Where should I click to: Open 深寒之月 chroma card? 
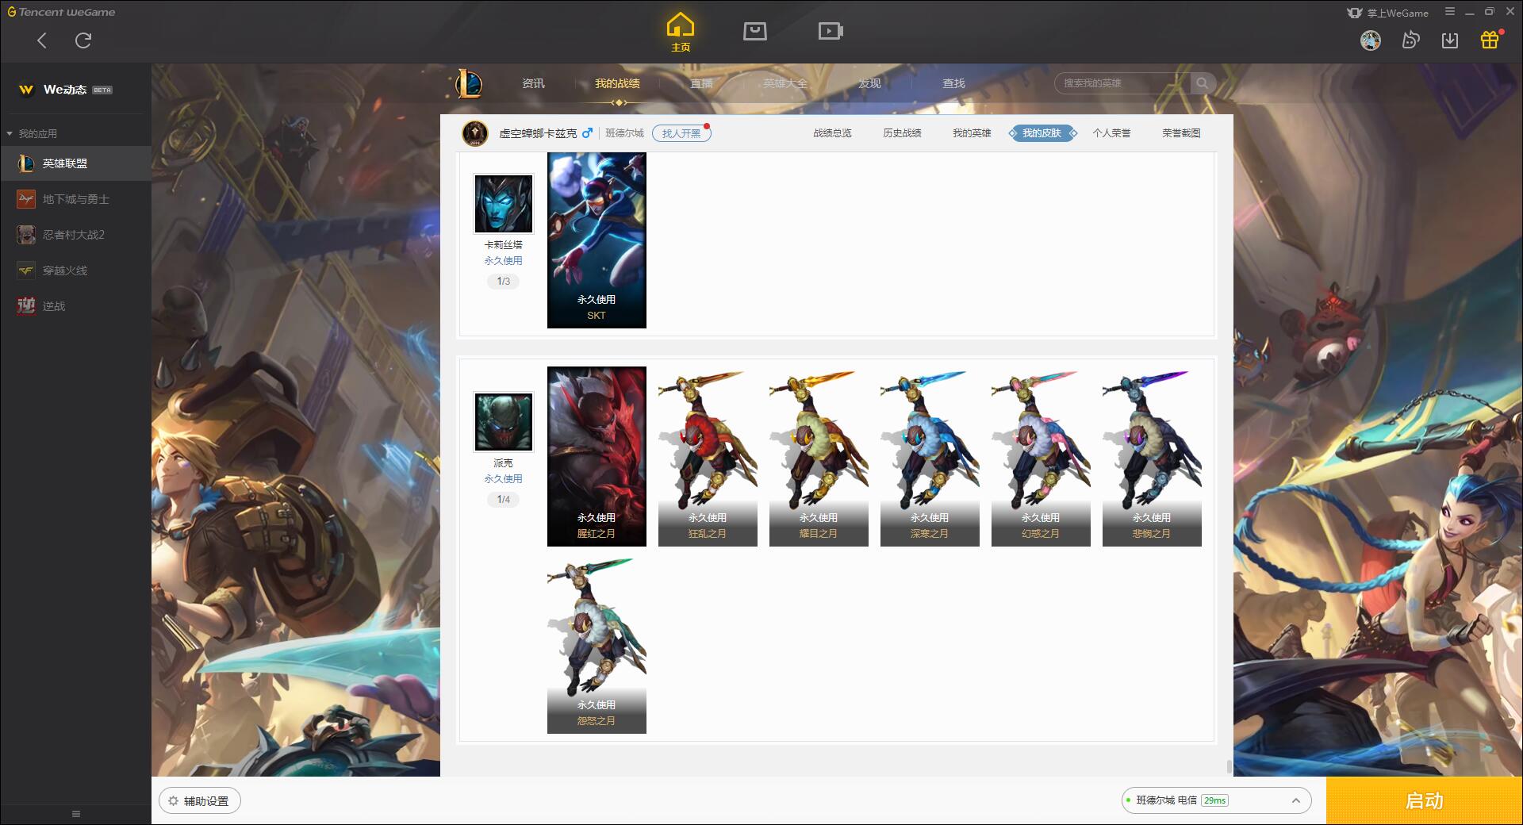(x=930, y=456)
